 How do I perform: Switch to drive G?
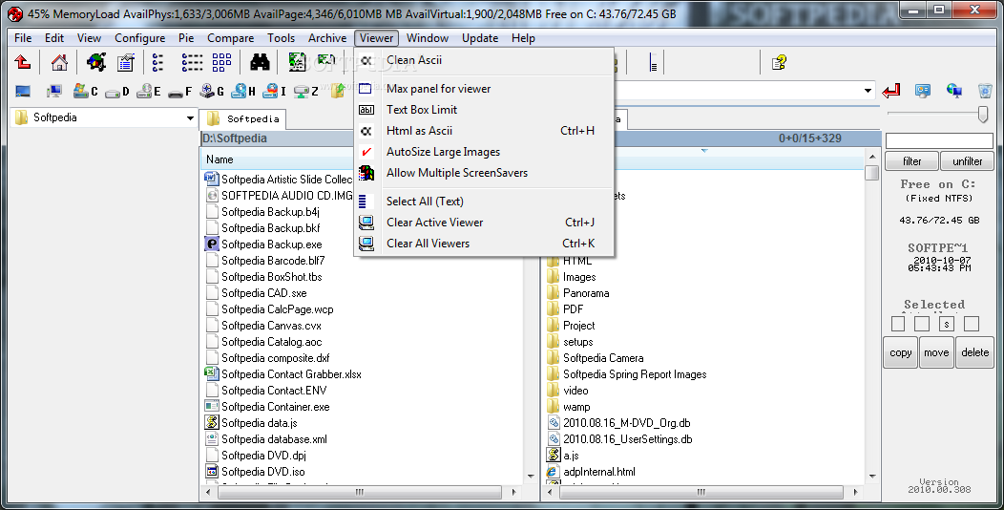tap(211, 92)
